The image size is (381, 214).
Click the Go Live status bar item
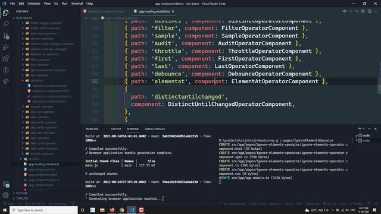pos(330,203)
